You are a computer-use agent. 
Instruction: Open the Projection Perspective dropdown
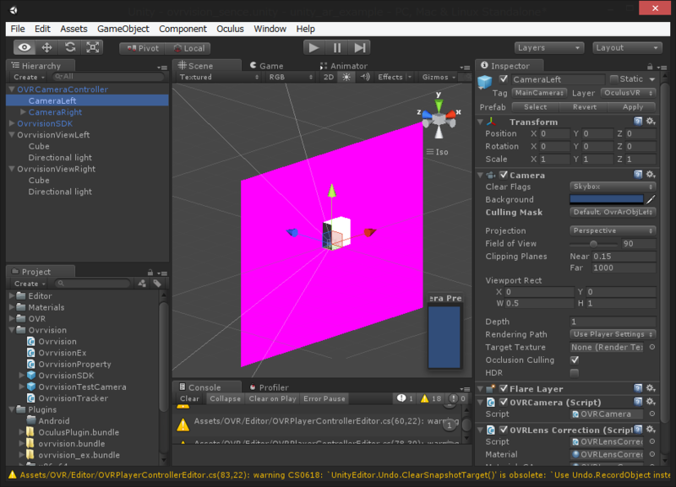[613, 230]
